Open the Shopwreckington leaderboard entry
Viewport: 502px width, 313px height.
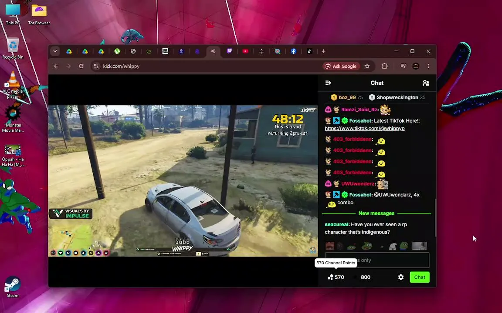tap(397, 97)
